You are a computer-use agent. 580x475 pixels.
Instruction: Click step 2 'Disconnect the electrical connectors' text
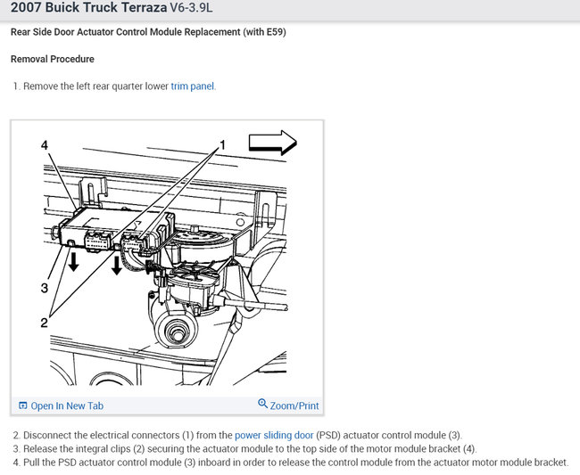pyautogui.click(x=237, y=435)
